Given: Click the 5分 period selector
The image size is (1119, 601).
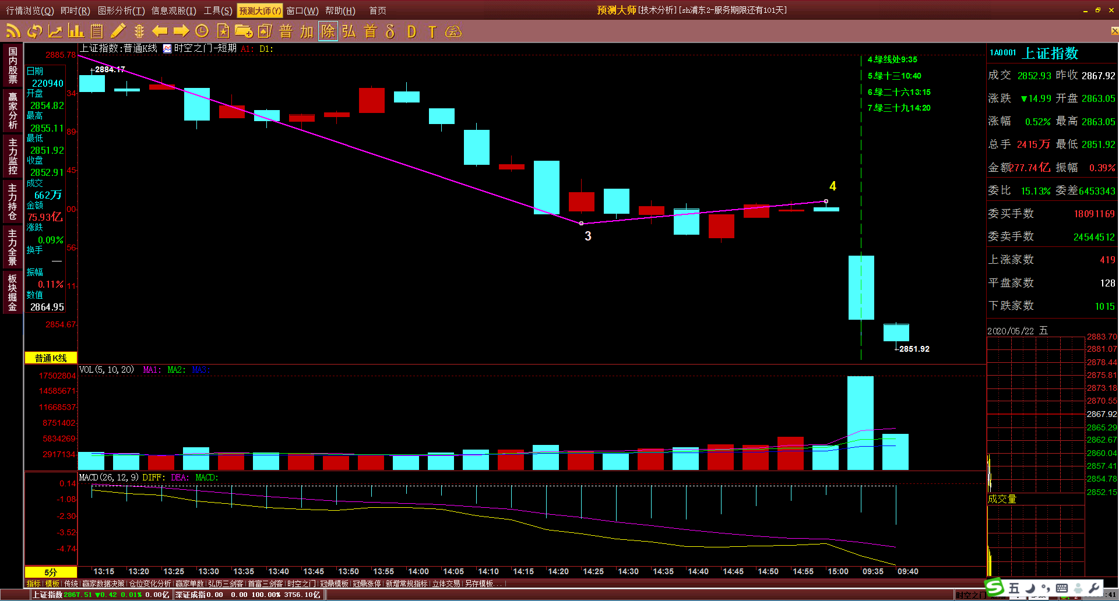Looking at the screenshot, I should pyautogui.click(x=51, y=572).
